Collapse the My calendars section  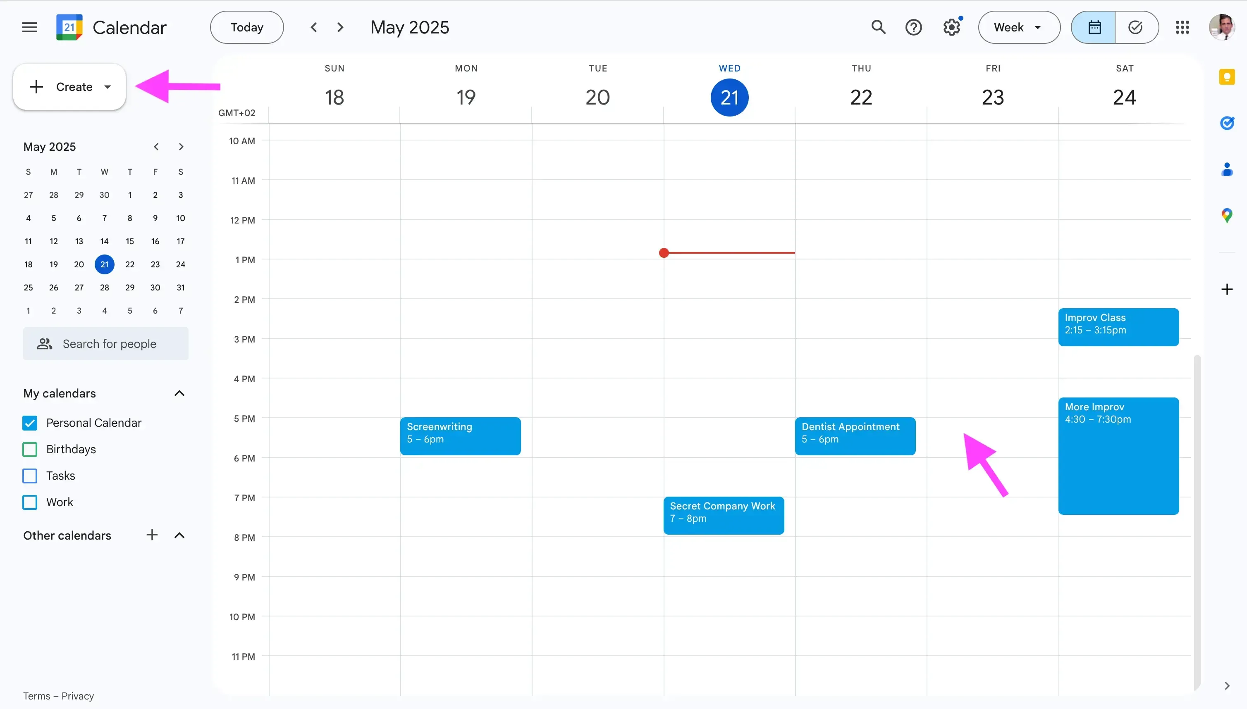click(179, 393)
